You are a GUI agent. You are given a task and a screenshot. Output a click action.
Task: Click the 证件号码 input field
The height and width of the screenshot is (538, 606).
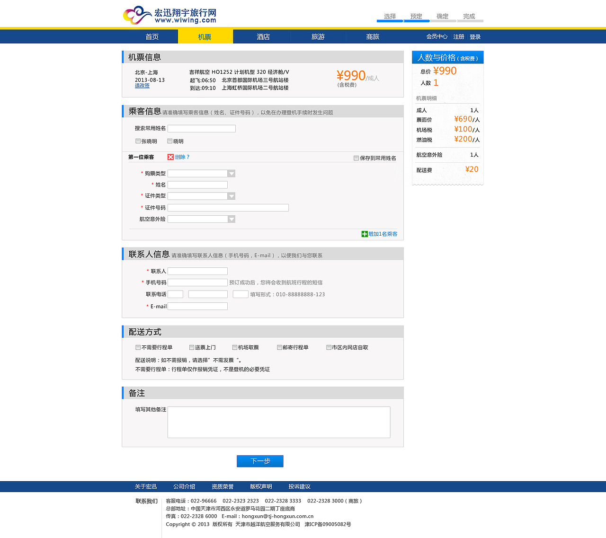(228, 208)
